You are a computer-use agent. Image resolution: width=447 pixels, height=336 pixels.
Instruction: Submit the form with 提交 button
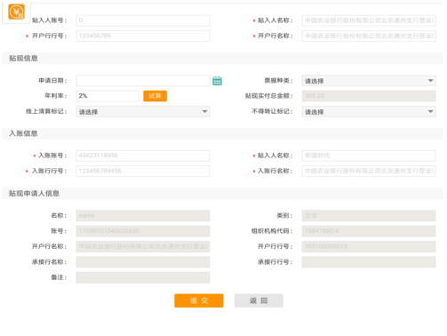(199, 300)
